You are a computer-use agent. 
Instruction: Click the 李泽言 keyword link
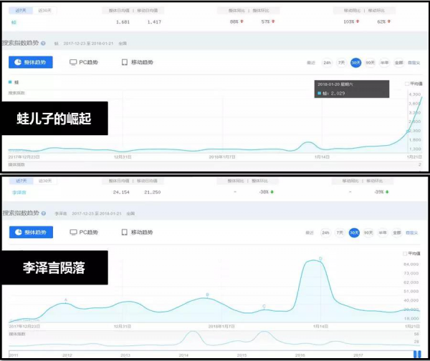(x=19, y=192)
